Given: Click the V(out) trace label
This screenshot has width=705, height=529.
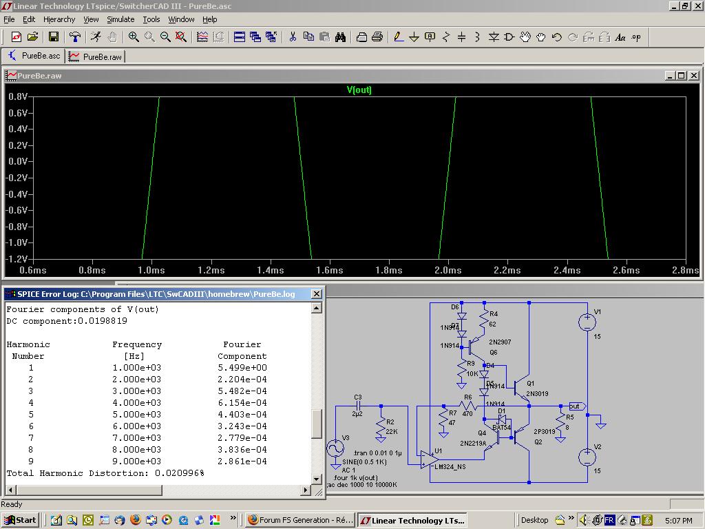Looking at the screenshot, I should click(x=359, y=90).
